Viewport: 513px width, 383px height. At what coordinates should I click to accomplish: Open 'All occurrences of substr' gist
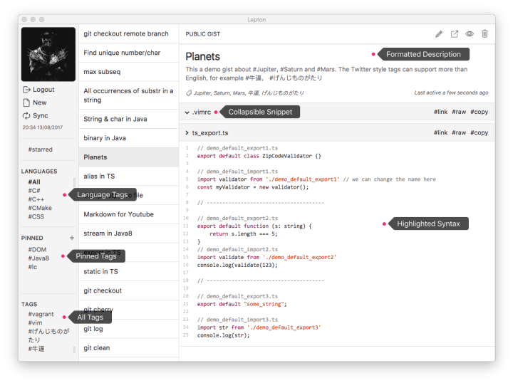click(128, 95)
